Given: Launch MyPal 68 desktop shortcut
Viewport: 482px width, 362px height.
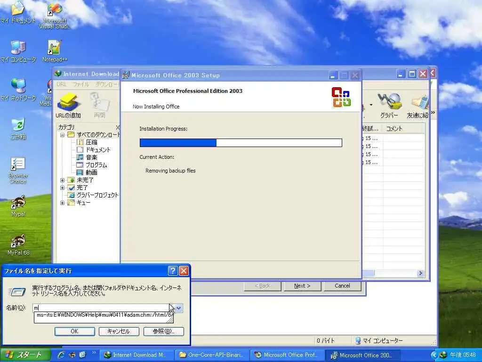Looking at the screenshot, I should (18, 245).
